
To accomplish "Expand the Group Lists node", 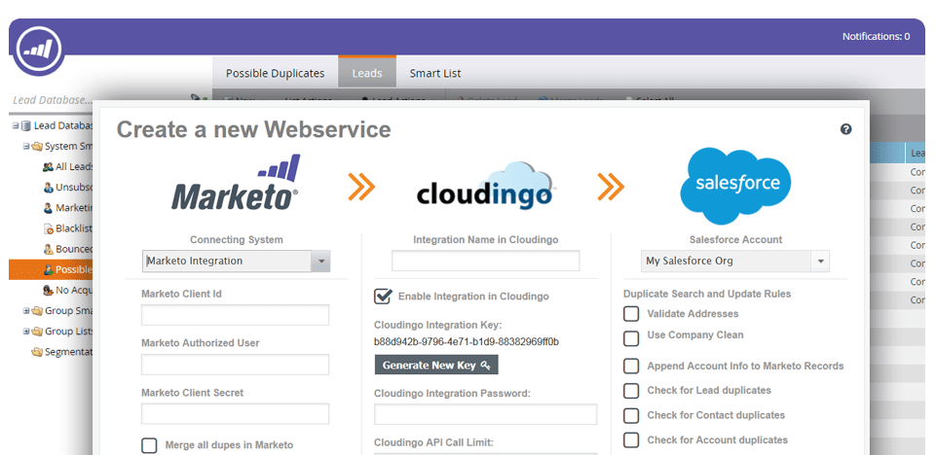I will click(x=25, y=332).
